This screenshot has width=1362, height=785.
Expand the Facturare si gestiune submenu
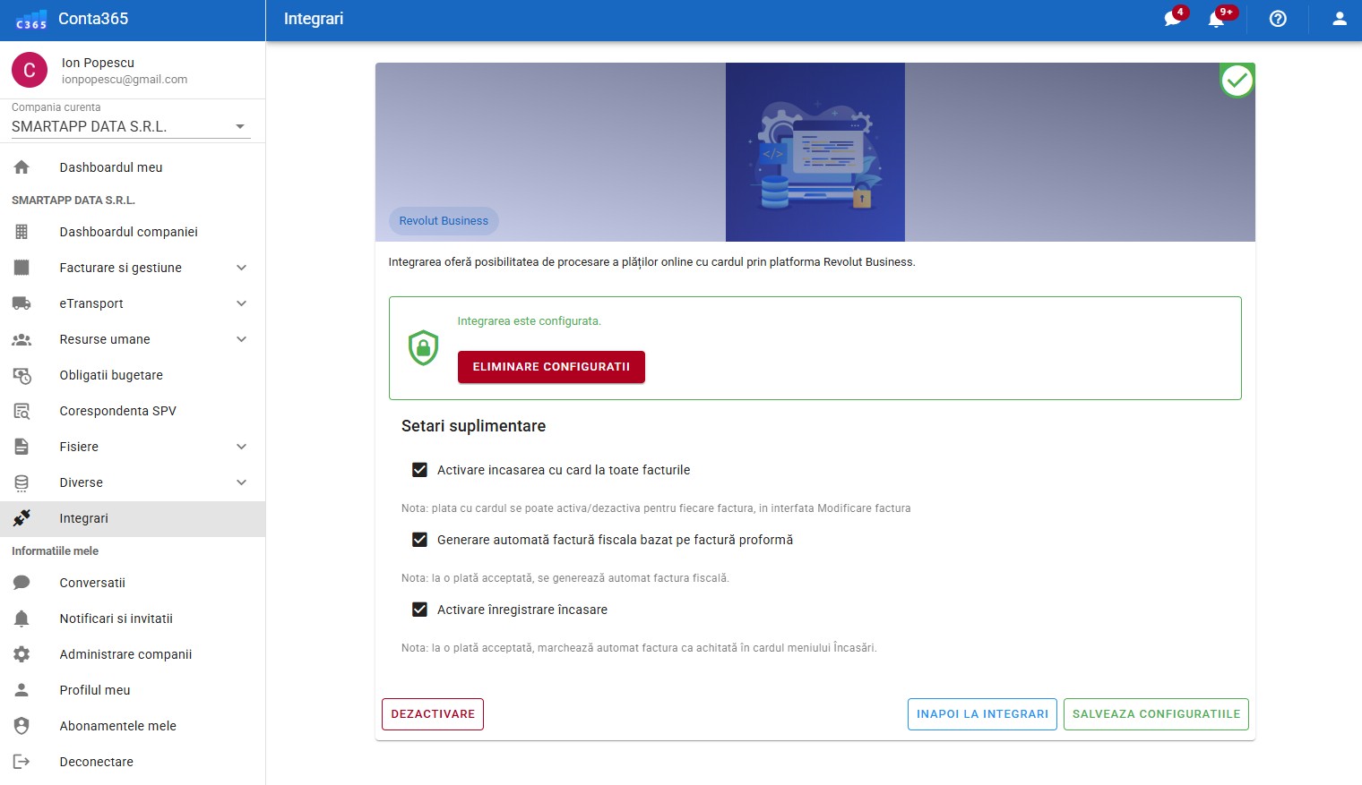click(241, 268)
